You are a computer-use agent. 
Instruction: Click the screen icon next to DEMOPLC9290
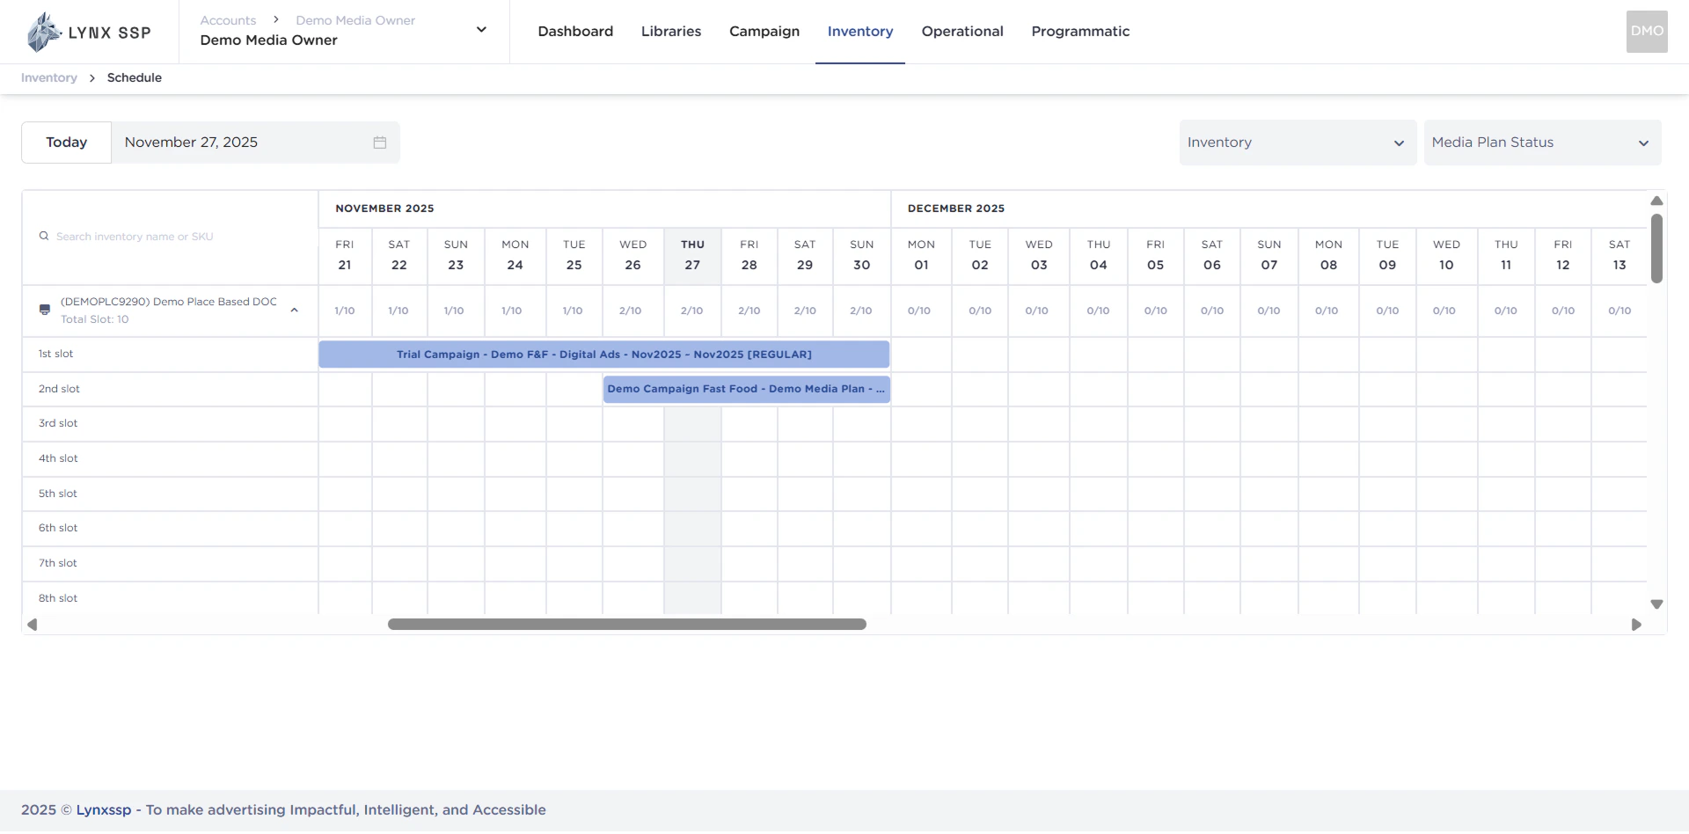[44, 310]
